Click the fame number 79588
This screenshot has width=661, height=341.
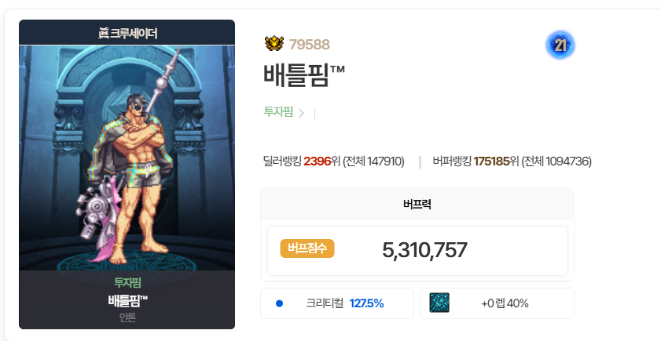310,45
